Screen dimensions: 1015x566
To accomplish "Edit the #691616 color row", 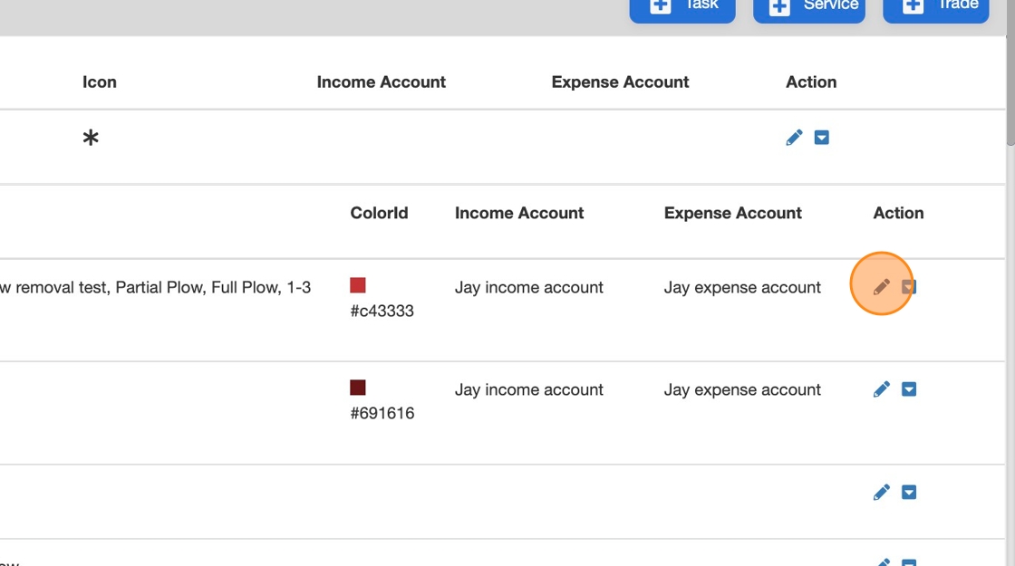I will tap(881, 389).
